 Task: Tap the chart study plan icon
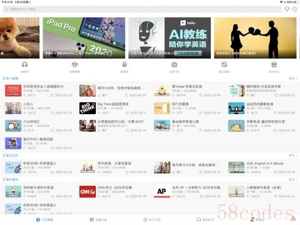click(x=145, y=220)
